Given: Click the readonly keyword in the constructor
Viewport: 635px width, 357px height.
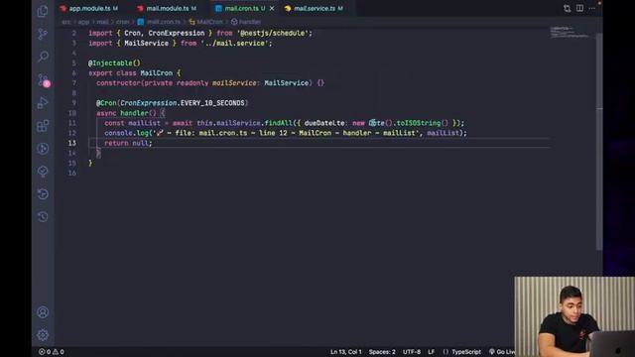Looking at the screenshot, I should click(192, 83).
